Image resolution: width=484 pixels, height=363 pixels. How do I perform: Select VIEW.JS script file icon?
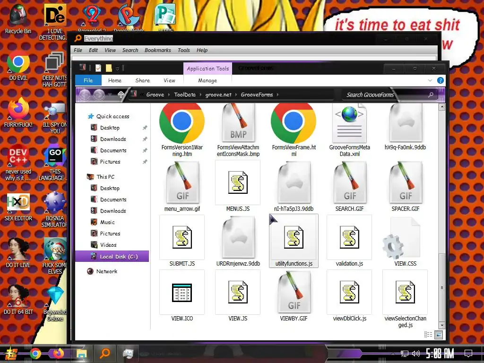[238, 292]
